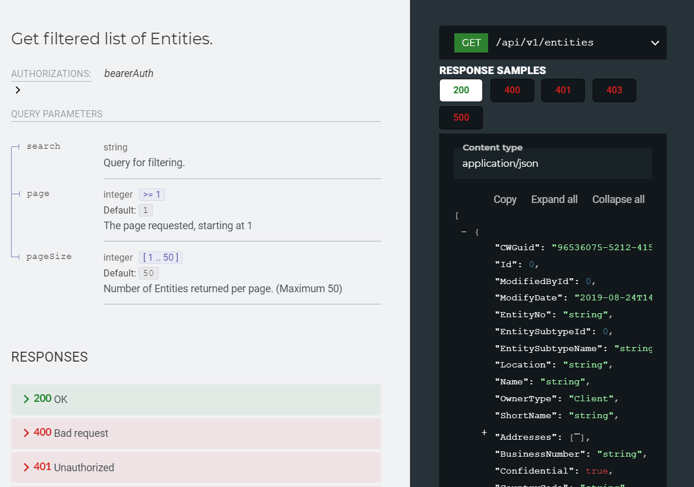Click Collapse all in response sample
The width and height of the screenshot is (694, 487).
coord(618,199)
